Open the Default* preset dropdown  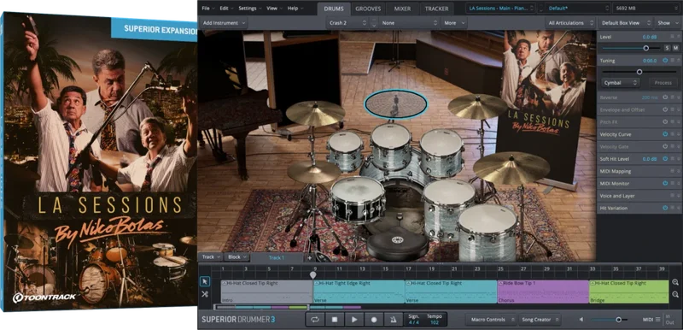pos(578,9)
